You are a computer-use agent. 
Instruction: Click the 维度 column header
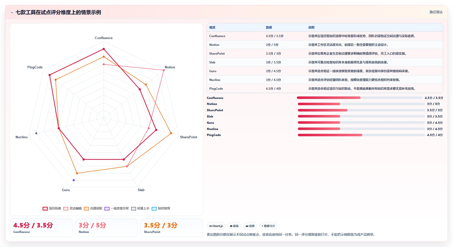tap(212, 28)
